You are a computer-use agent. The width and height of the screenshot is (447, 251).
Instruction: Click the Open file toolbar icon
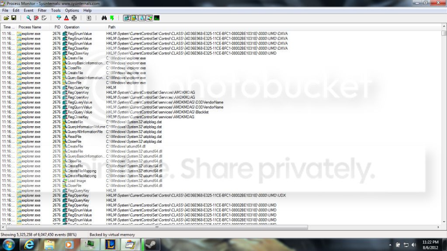tap(6, 18)
